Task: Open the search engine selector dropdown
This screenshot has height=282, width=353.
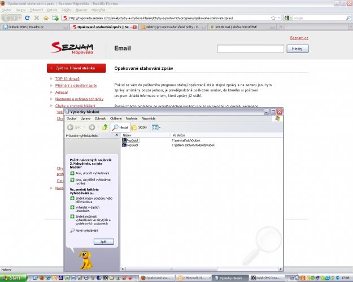Action: click(288, 18)
